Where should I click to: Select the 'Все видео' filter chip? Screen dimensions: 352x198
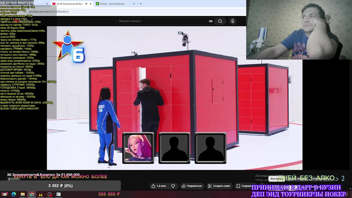pos(277,179)
